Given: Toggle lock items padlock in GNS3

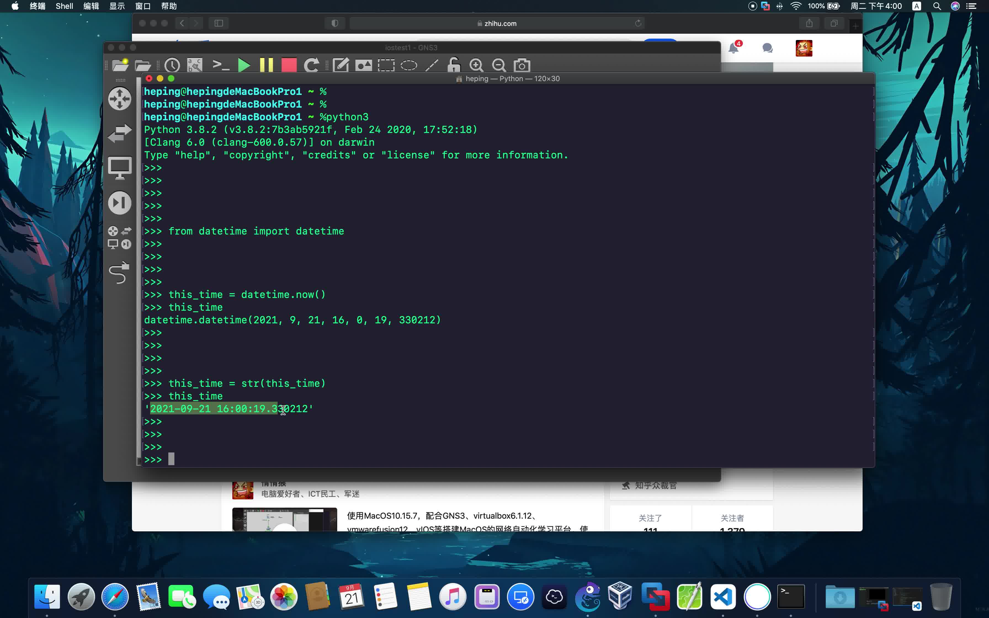Looking at the screenshot, I should [x=454, y=65].
